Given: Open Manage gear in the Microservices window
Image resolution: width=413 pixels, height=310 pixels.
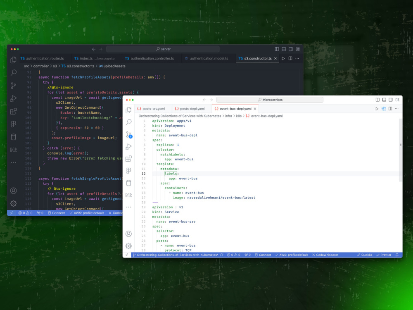Looking at the screenshot, I should (x=128, y=246).
